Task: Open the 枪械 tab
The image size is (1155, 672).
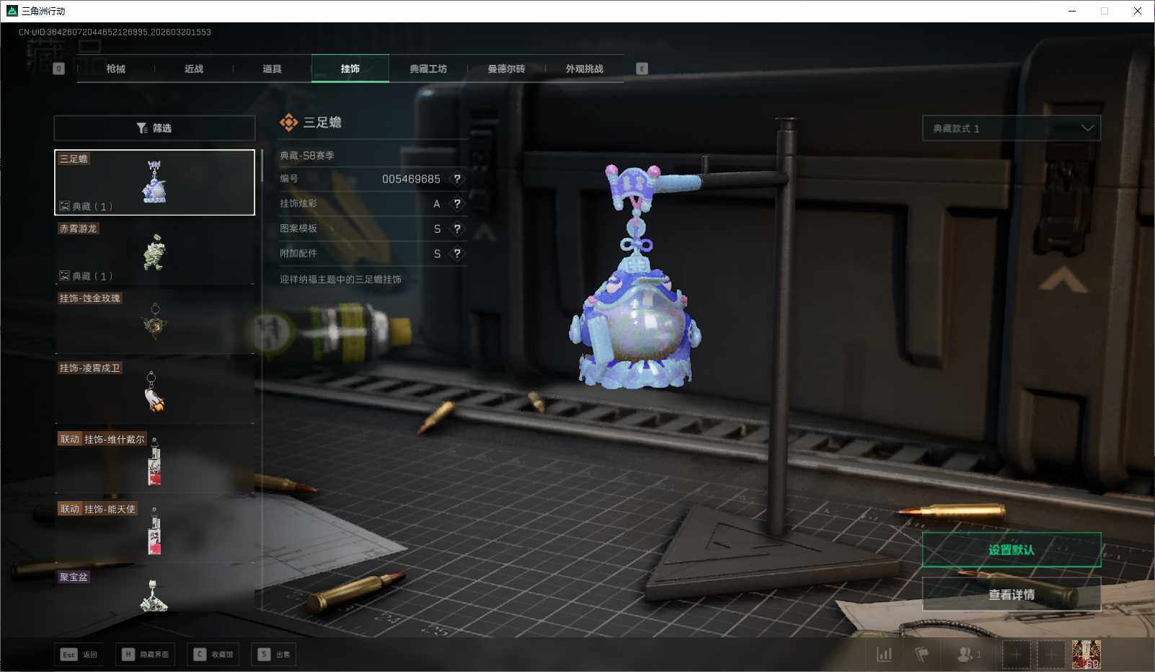Action: (115, 68)
